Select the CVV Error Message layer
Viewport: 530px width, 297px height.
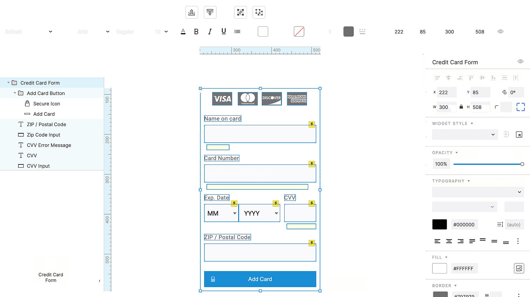pyautogui.click(x=52, y=145)
